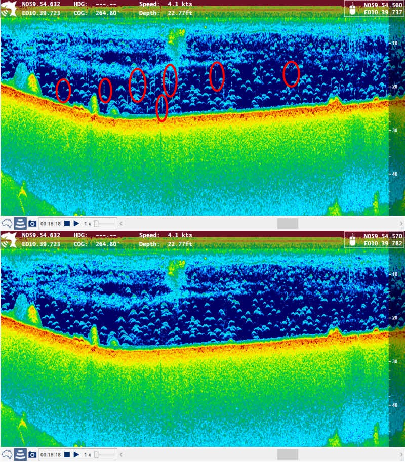Click the 00:15:18 elapsed time in upper toolbar
This screenshot has width=405, height=462.
[51, 223]
